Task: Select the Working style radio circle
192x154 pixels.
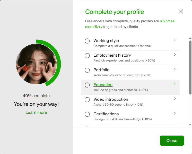Action: point(87,41)
